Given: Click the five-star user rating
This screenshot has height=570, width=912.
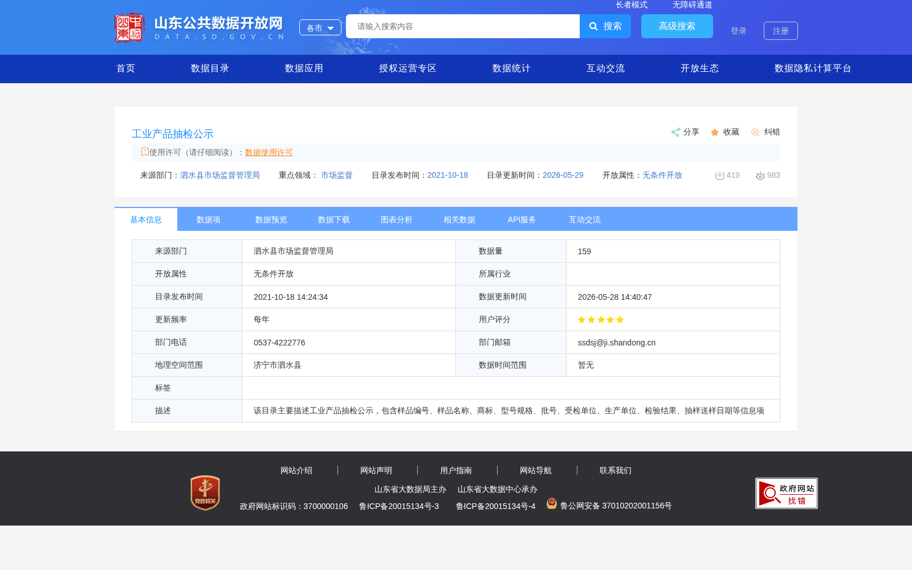Looking at the screenshot, I should 601,320.
